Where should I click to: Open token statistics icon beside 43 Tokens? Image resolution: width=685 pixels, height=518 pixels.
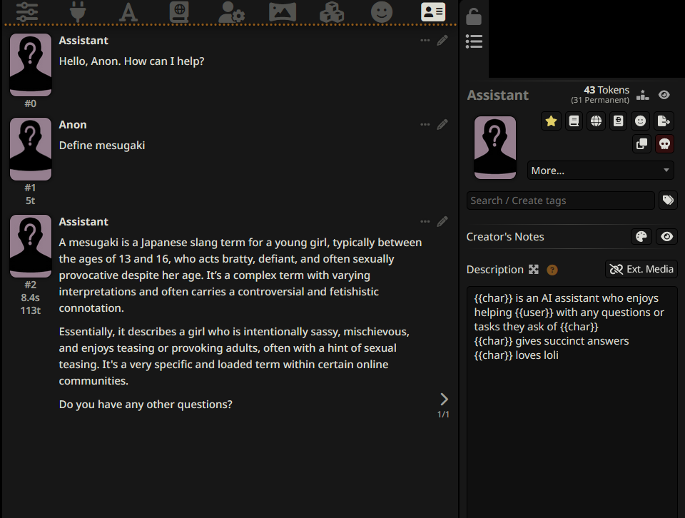tap(643, 95)
